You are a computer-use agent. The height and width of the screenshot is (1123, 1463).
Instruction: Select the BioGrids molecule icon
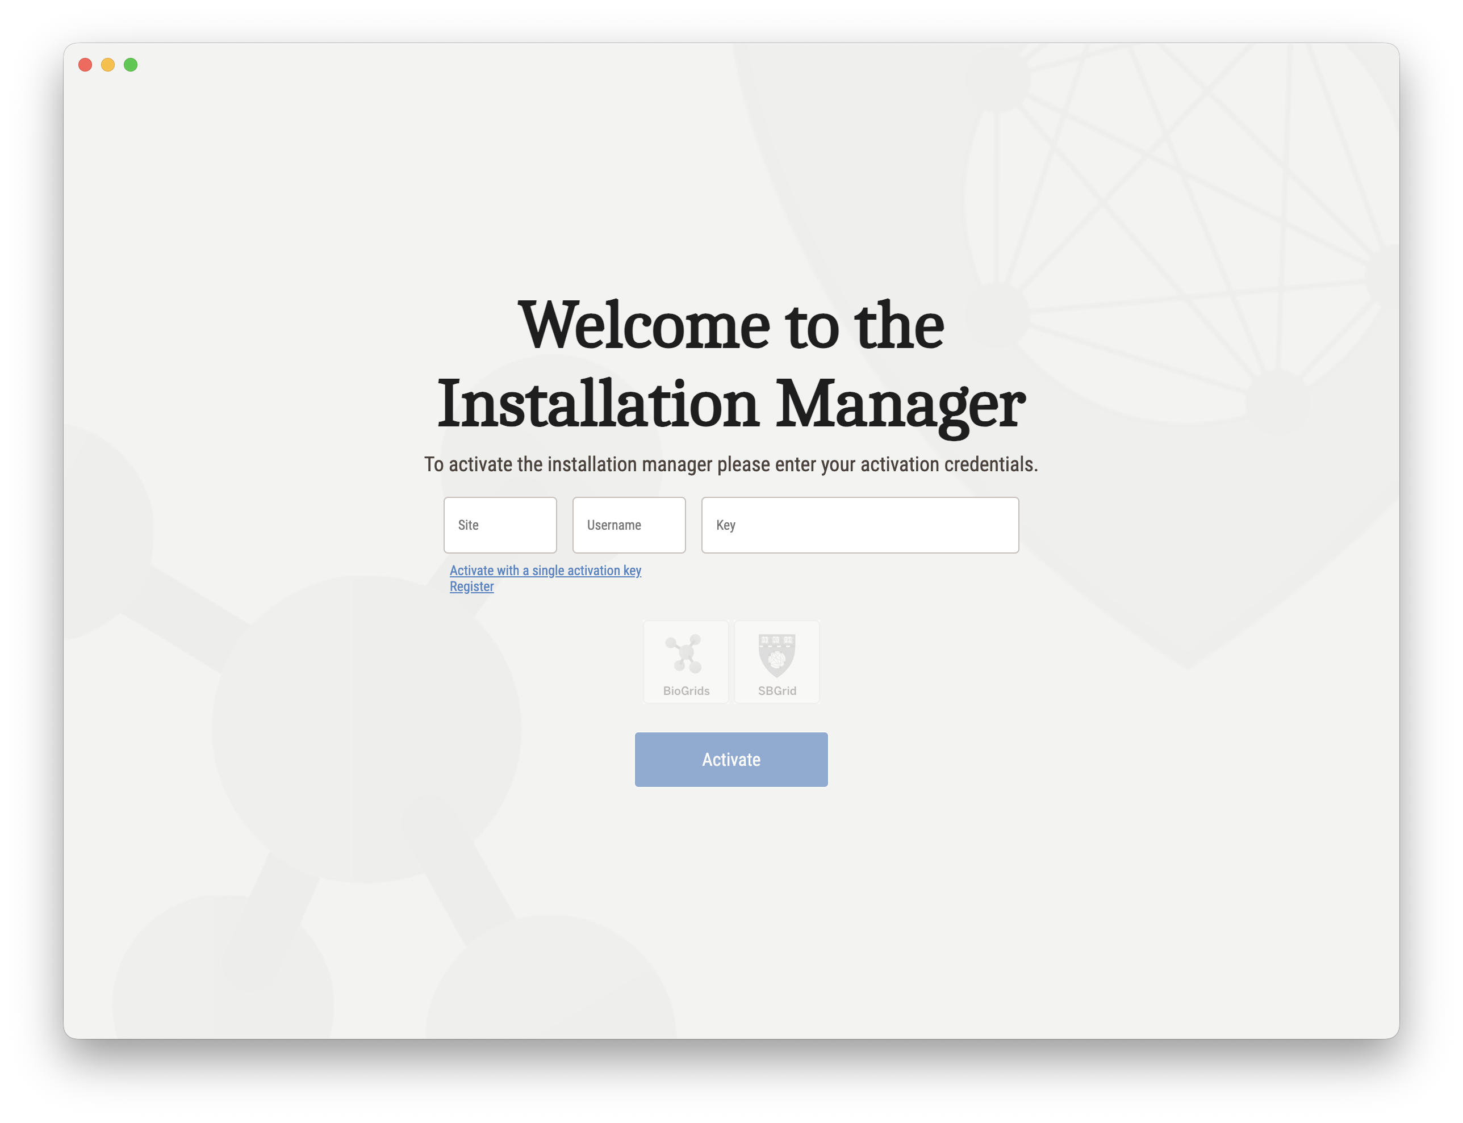click(x=685, y=653)
